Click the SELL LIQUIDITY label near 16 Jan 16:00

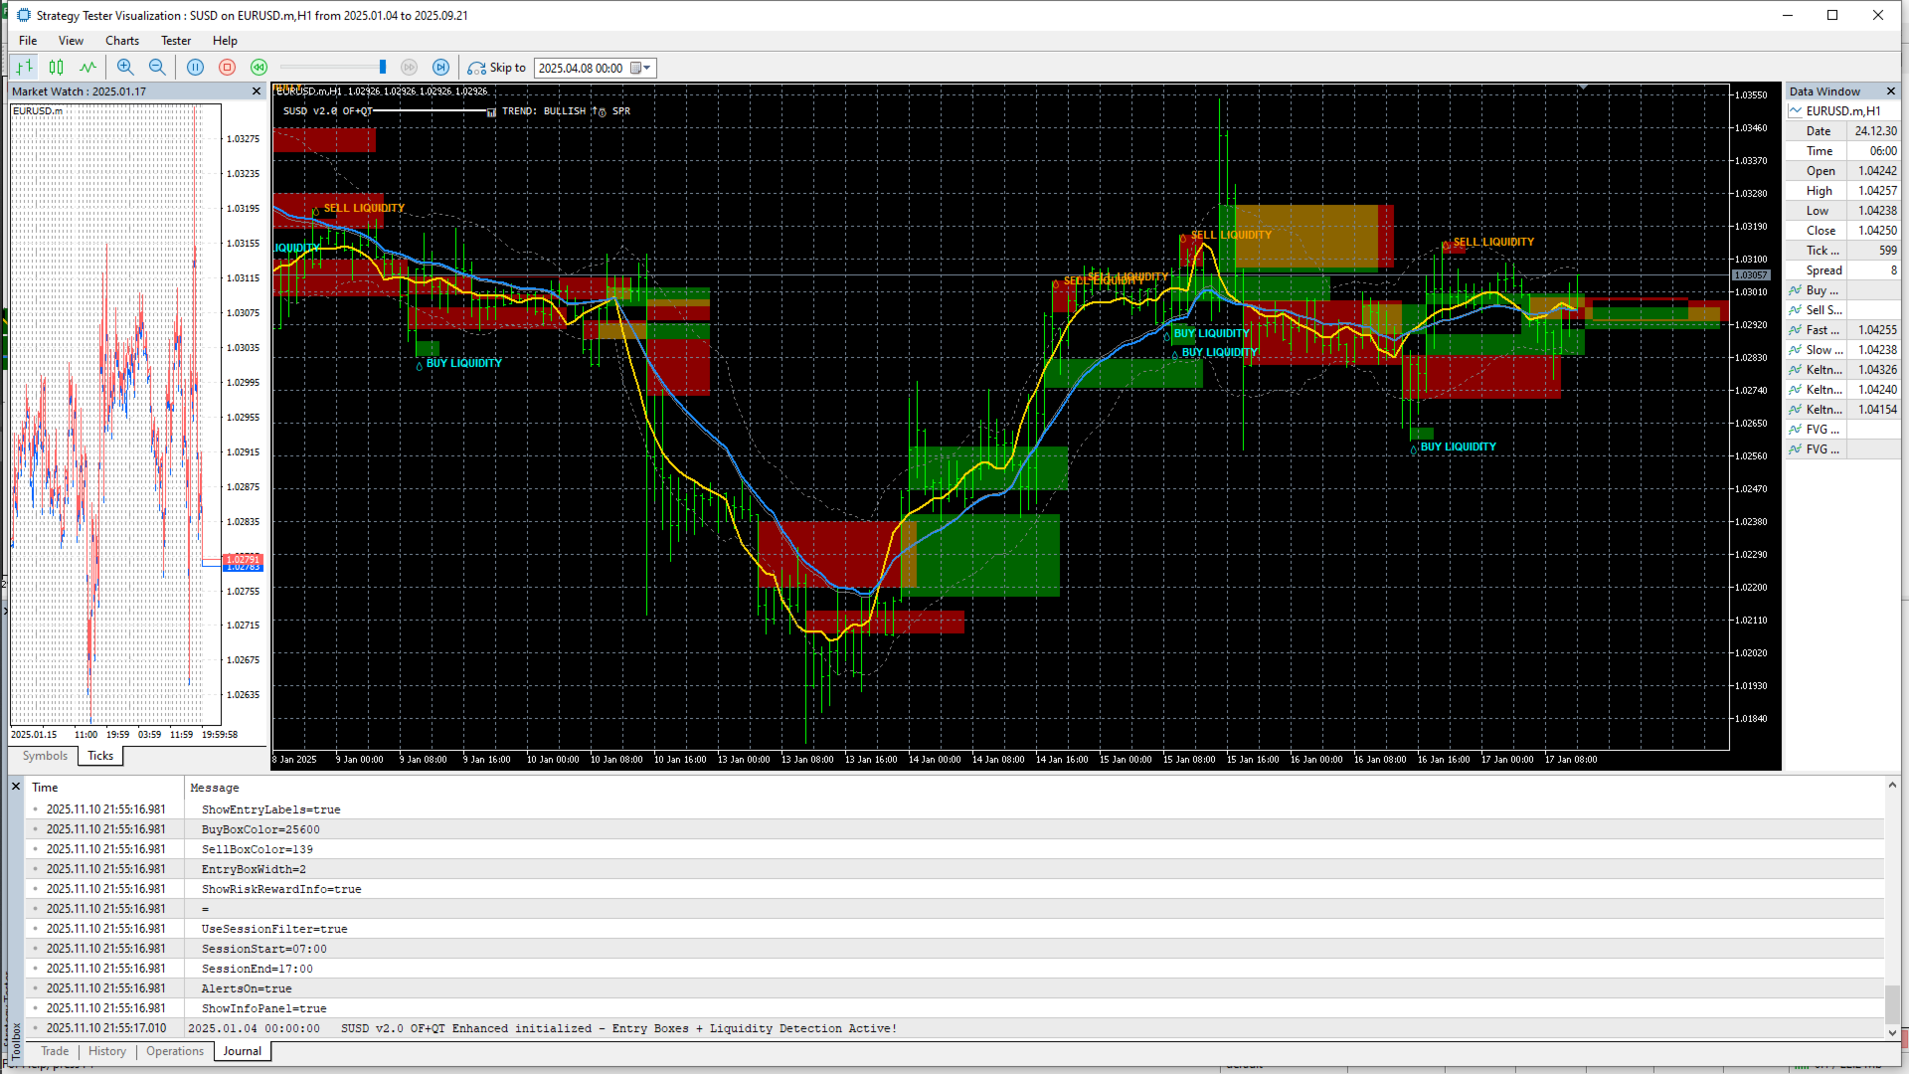pyautogui.click(x=1493, y=242)
